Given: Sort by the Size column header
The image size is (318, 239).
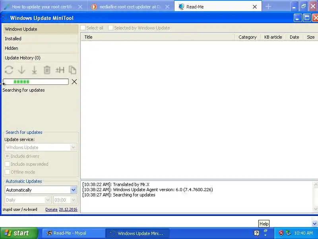Looking at the screenshot, I should [311, 37].
